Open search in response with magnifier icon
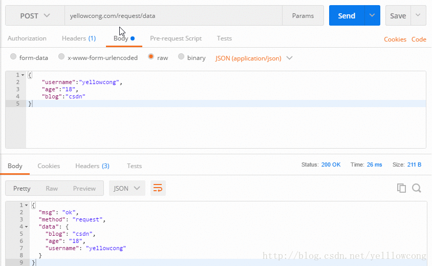 pyautogui.click(x=417, y=188)
